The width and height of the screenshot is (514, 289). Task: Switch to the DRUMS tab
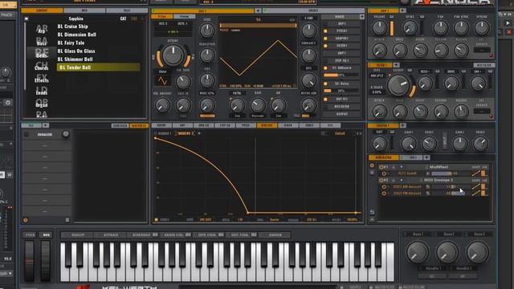(313, 10)
